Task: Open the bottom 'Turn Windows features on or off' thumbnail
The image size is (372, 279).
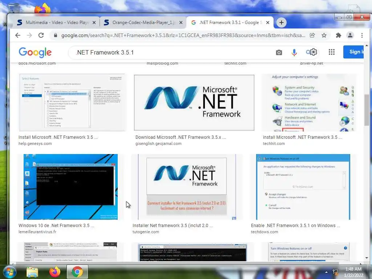Action: [309, 252]
